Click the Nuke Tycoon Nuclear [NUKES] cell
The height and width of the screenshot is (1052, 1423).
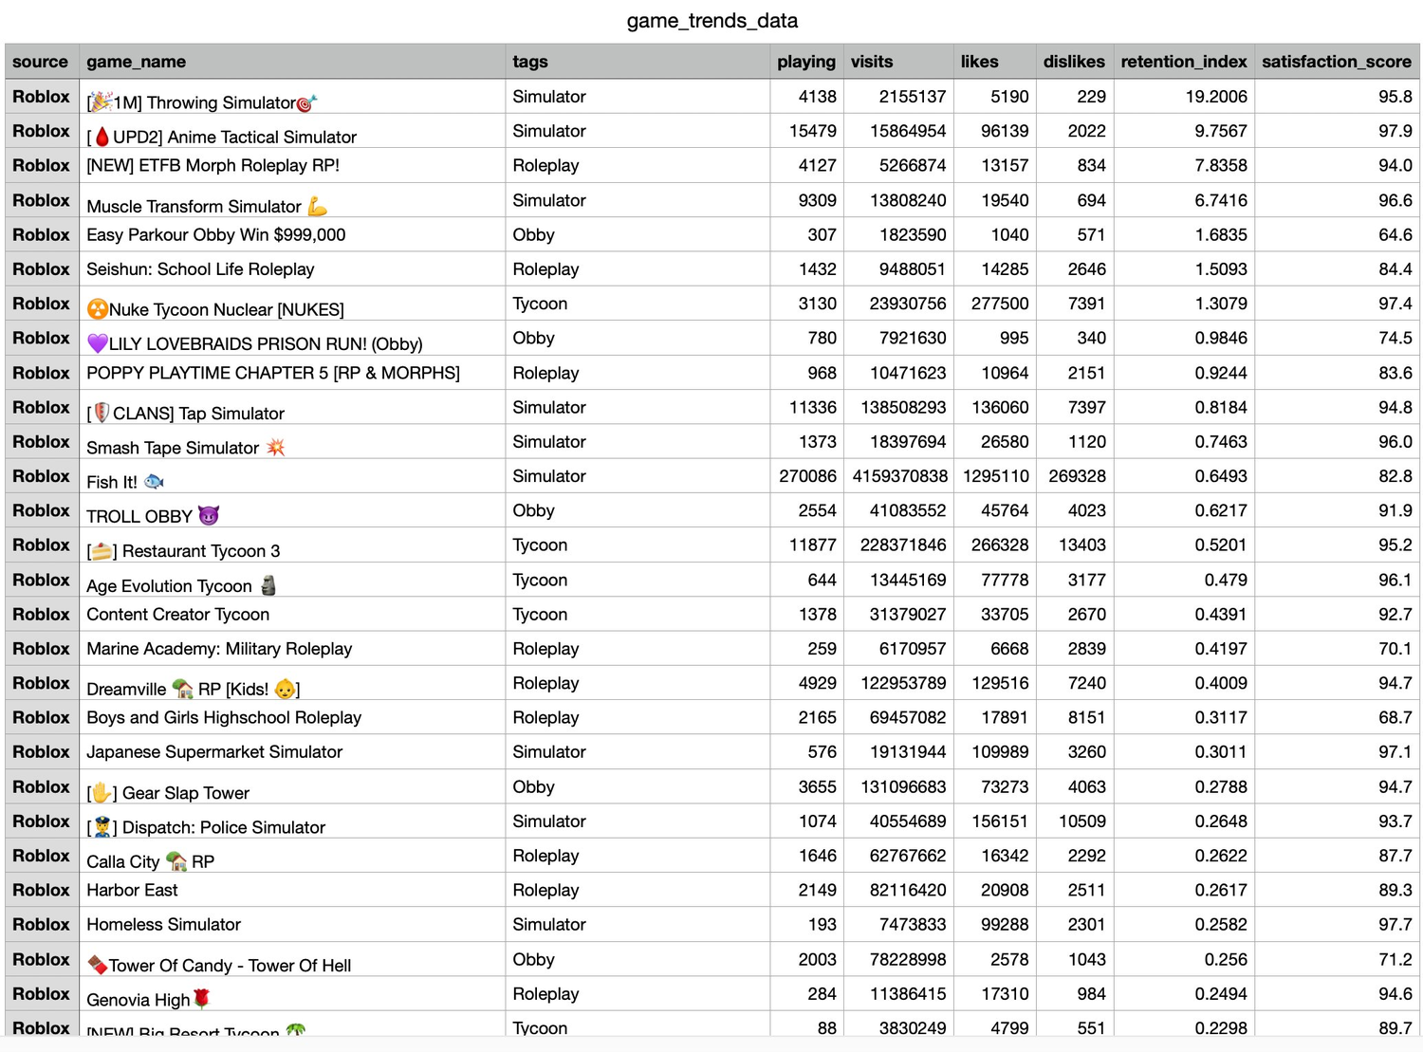292,304
